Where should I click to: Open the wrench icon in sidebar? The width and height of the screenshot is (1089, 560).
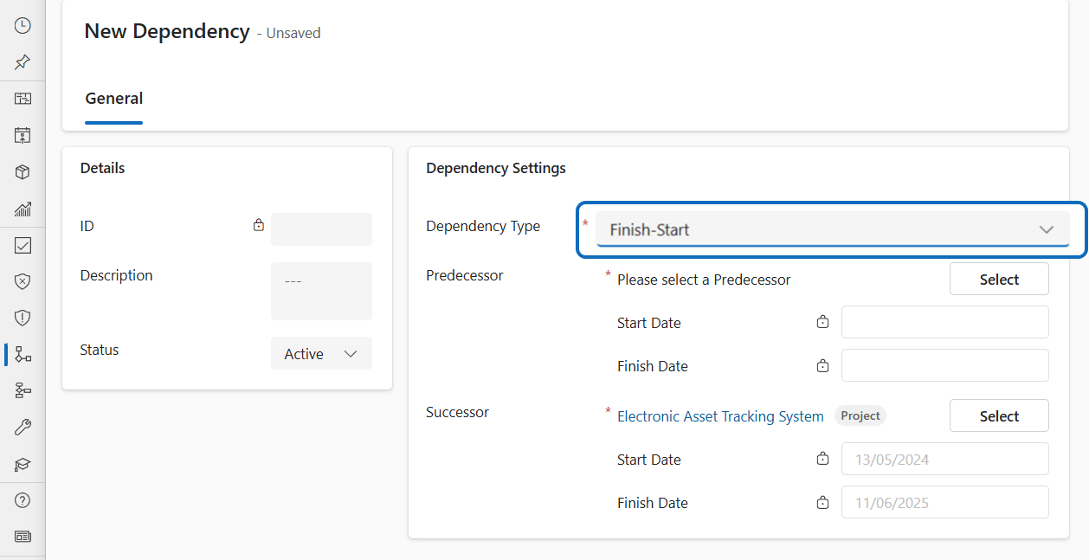coord(23,428)
